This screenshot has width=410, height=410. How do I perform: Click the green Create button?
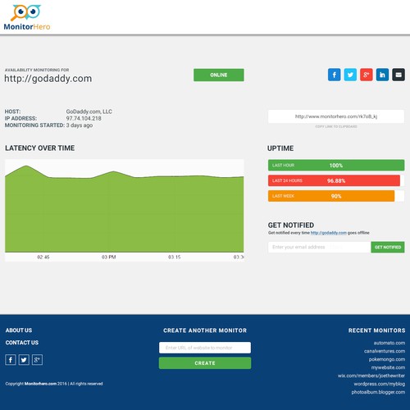pos(205,363)
